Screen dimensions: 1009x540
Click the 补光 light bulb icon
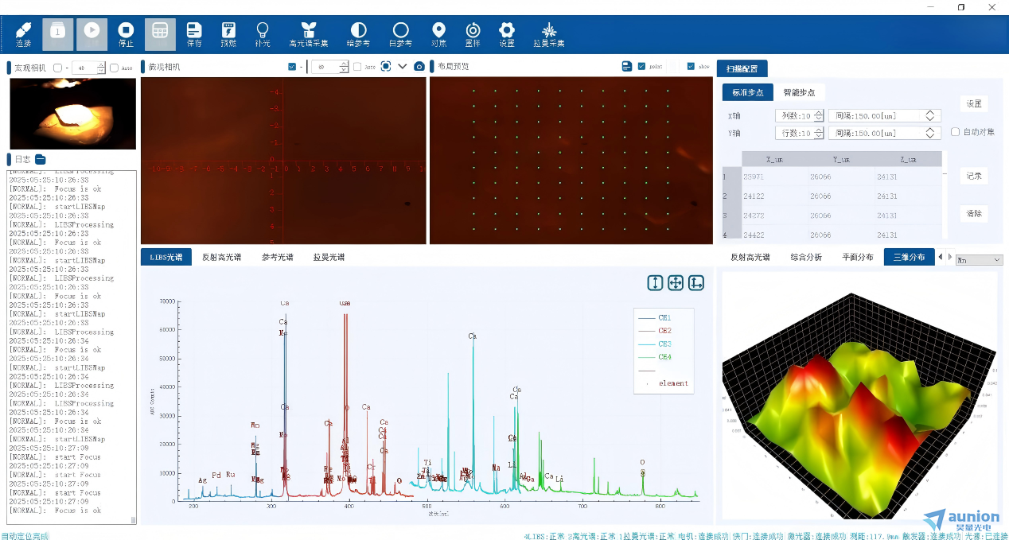[x=262, y=34]
